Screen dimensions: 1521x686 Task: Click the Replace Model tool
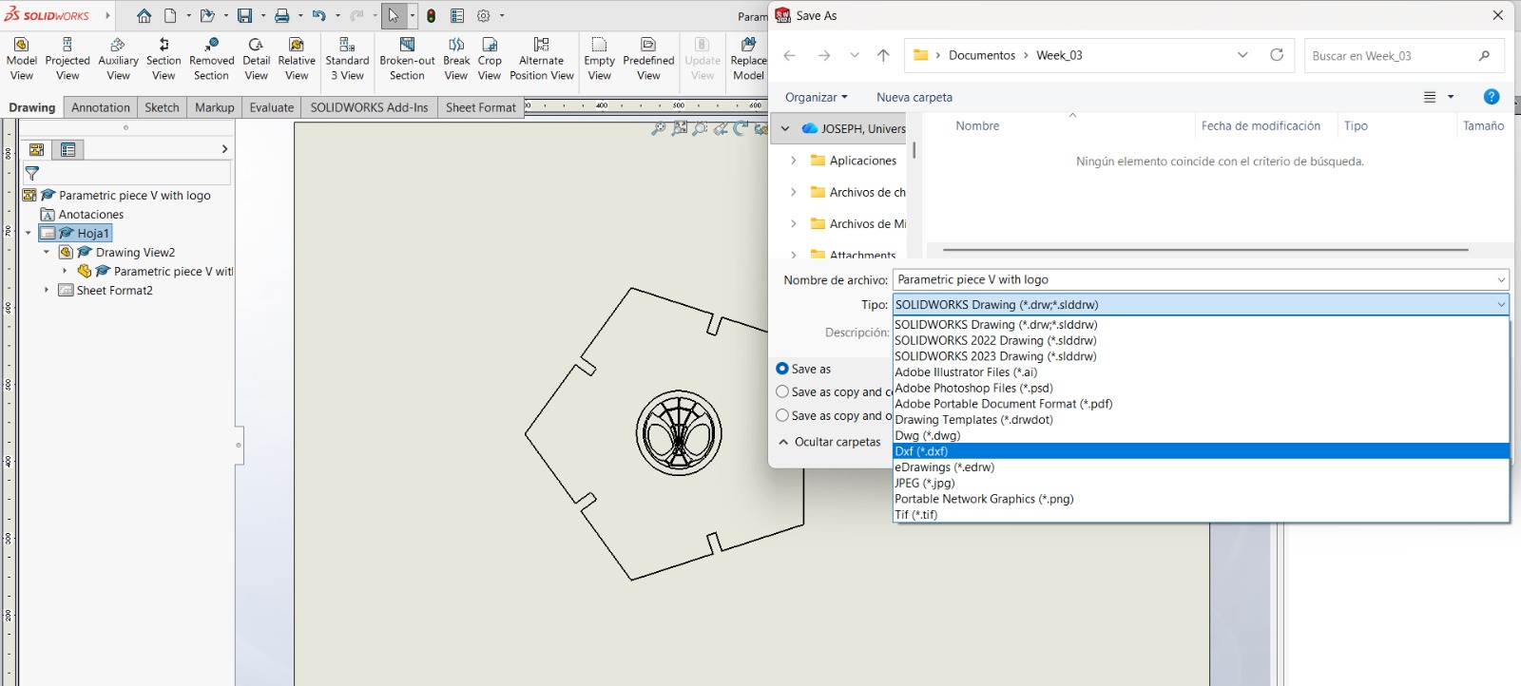749,59
